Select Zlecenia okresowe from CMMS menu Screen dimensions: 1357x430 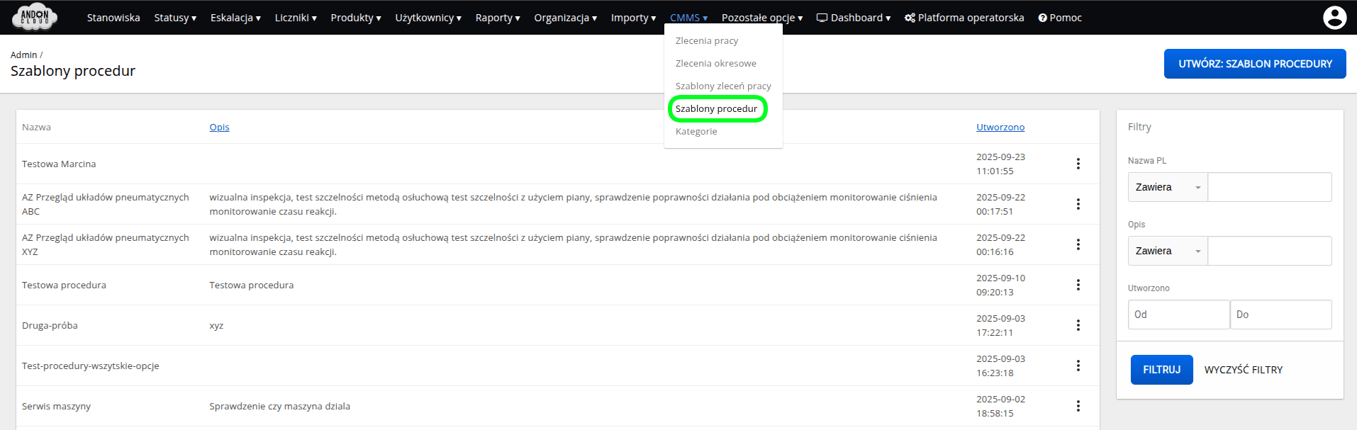click(x=715, y=63)
